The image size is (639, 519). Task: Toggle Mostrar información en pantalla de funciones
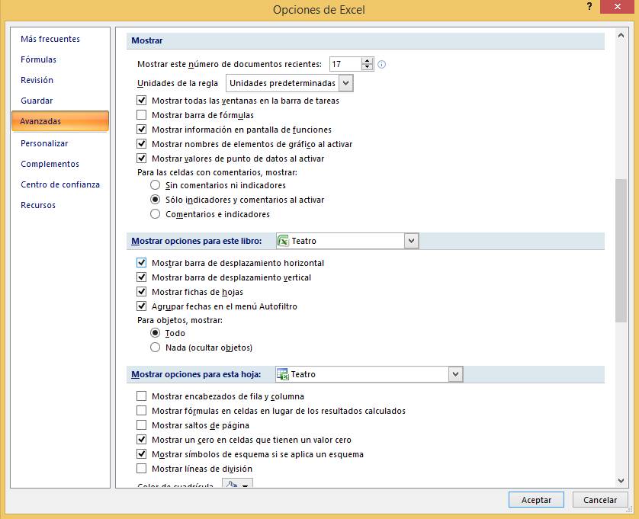click(141, 129)
